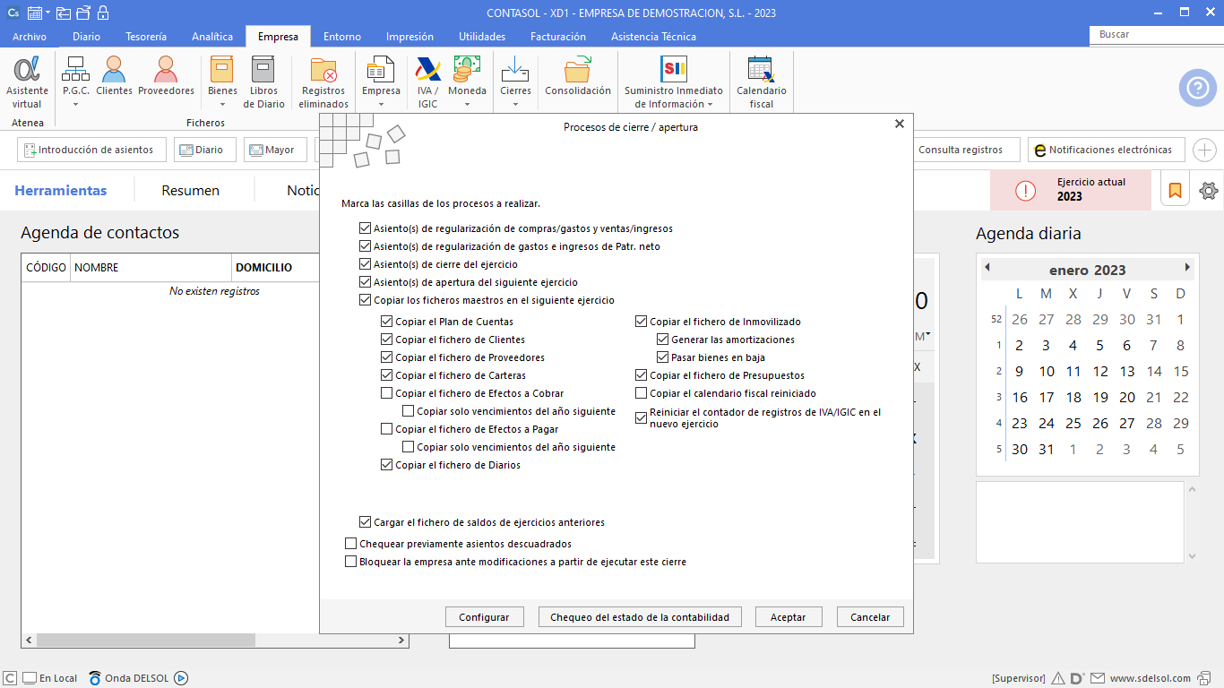Screen dimensions: 1224x688
Task: Enable Chequear previamente asientos descuadrados
Action: (x=351, y=544)
